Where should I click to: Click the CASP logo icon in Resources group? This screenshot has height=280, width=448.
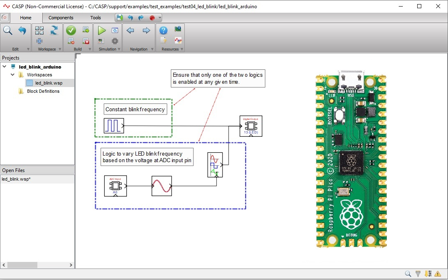click(x=178, y=40)
